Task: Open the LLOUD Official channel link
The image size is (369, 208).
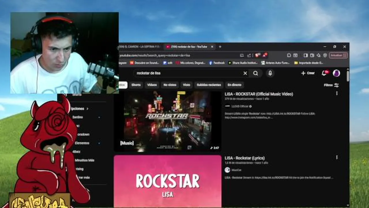Action: point(240,106)
